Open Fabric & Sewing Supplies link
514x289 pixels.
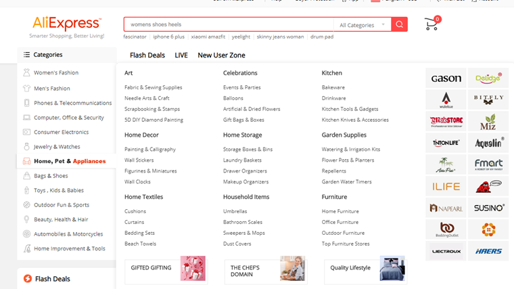153,87
